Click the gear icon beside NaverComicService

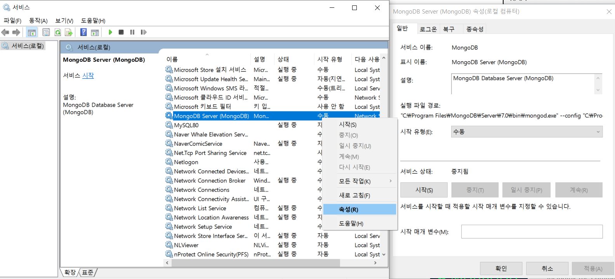click(169, 144)
